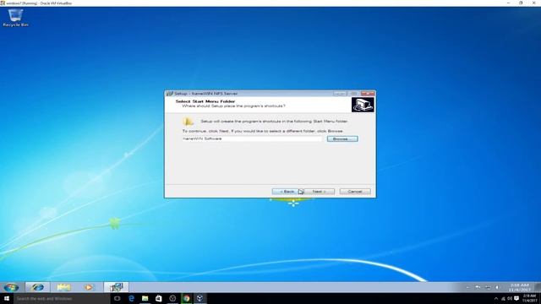Open the volume control in Windows 7 tray
The width and height of the screenshot is (541, 304).
[497, 287]
